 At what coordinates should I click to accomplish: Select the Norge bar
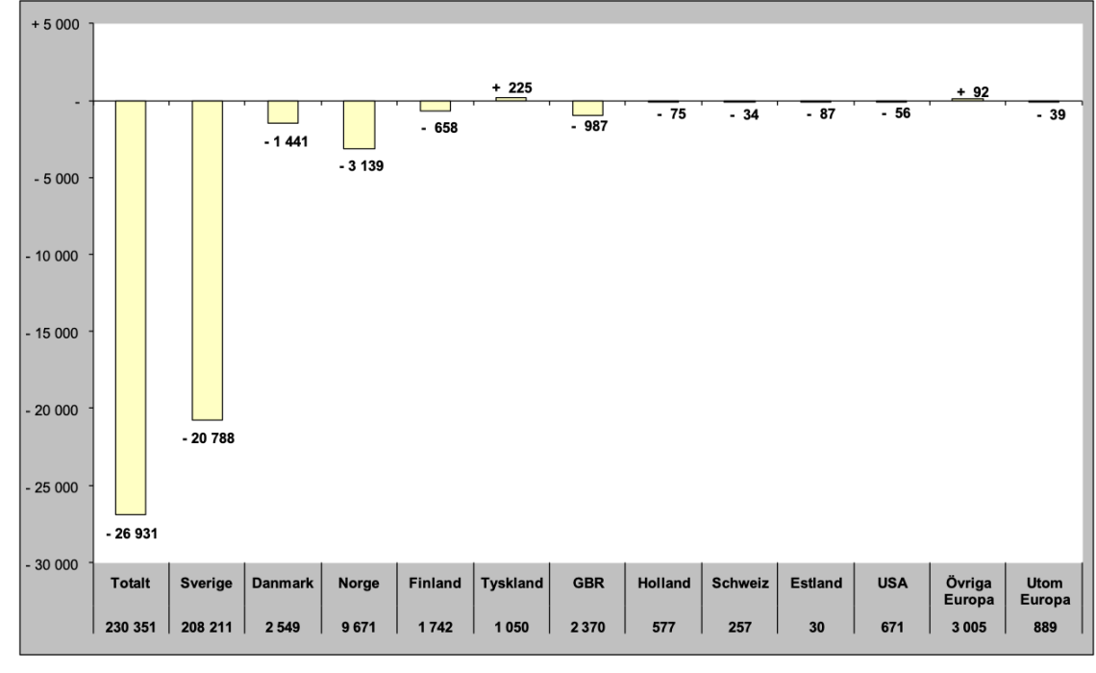(x=360, y=125)
